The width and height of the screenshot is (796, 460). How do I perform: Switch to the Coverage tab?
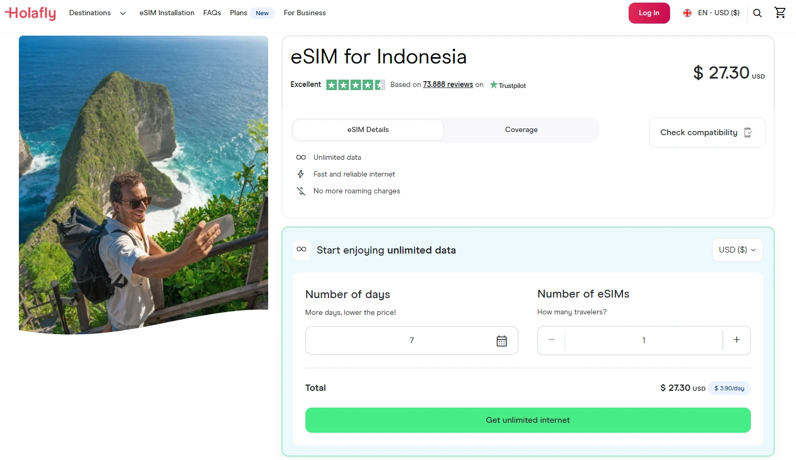[521, 130]
